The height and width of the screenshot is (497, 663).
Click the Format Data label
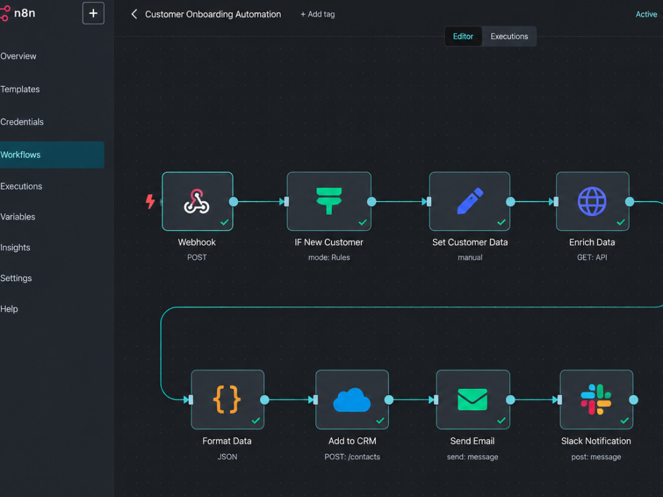pos(227,441)
